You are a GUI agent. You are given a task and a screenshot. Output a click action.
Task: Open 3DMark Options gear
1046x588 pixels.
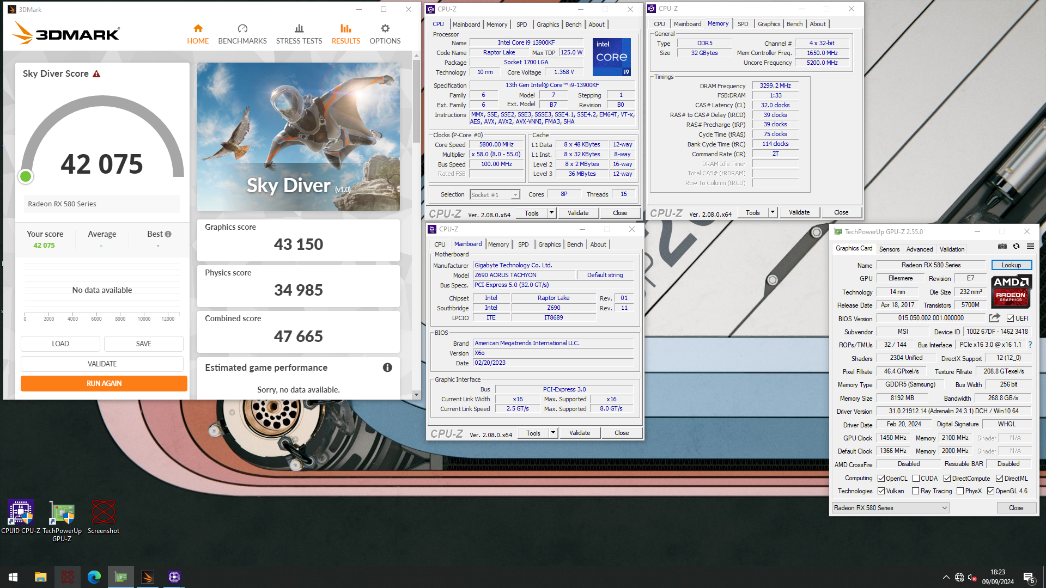pyautogui.click(x=385, y=34)
